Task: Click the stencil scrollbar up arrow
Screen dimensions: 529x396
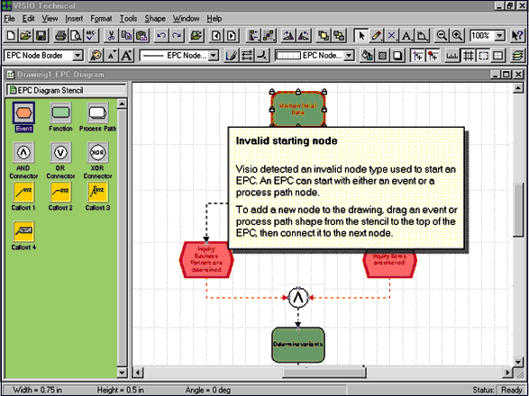Action: [x=122, y=103]
